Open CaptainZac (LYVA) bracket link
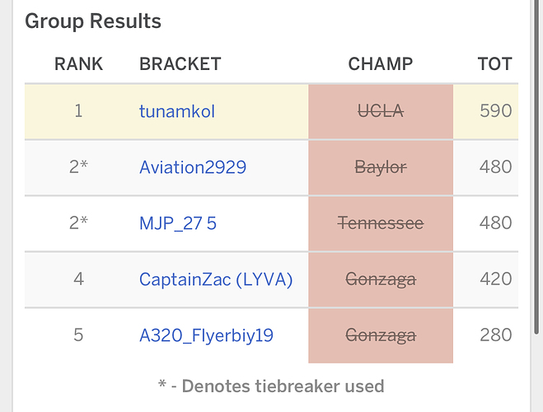The image size is (543, 412). pyautogui.click(x=216, y=279)
